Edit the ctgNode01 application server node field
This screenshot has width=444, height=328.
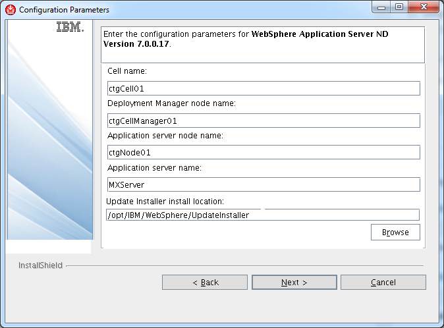tap(264, 153)
